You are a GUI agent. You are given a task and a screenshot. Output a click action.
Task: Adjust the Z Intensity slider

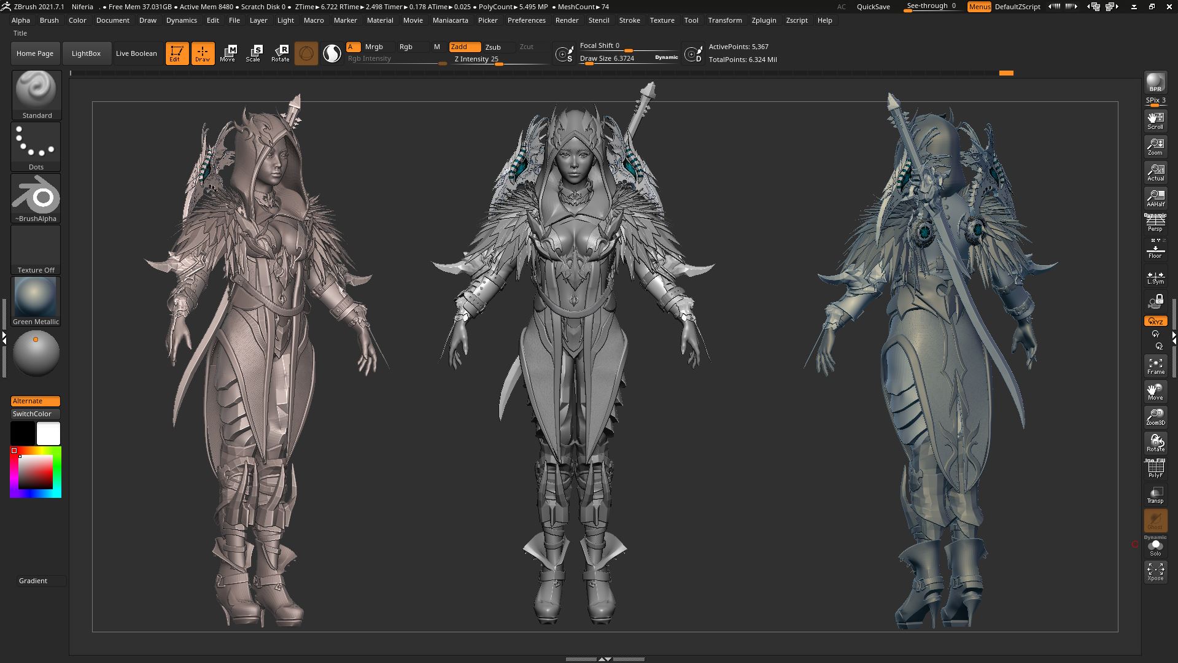tap(500, 60)
